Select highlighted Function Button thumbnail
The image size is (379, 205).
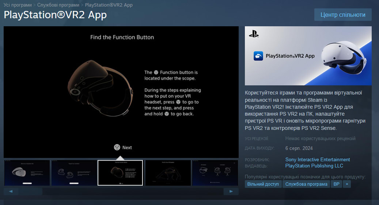120,173
